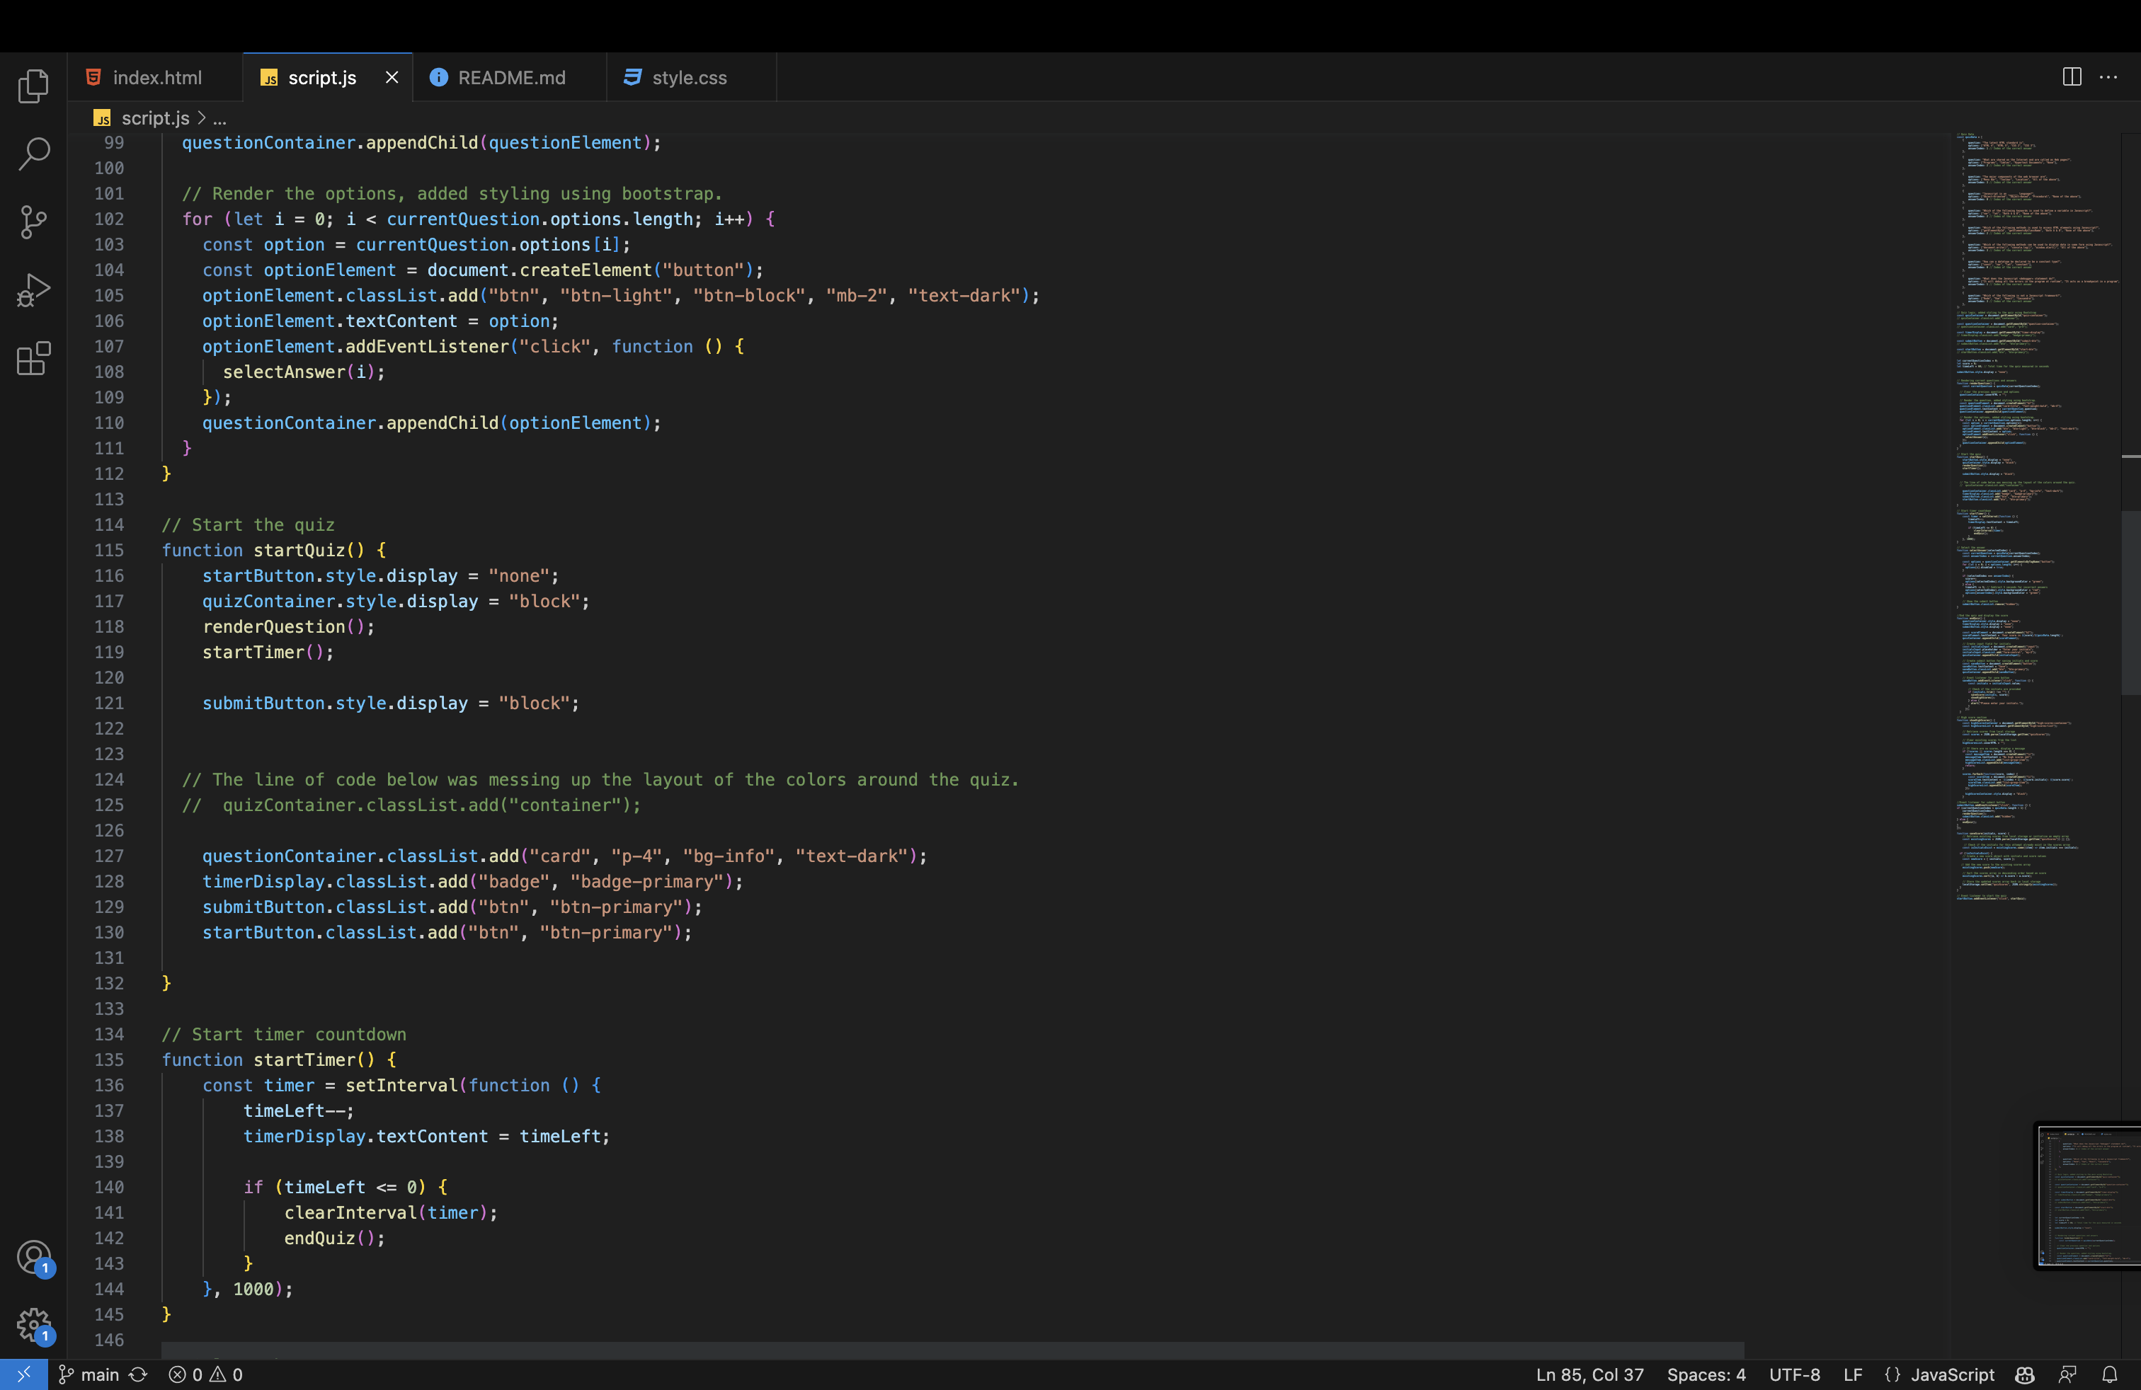Click the GitHub Copilot status bar icon
The height and width of the screenshot is (1390, 2141).
click(x=2023, y=1374)
